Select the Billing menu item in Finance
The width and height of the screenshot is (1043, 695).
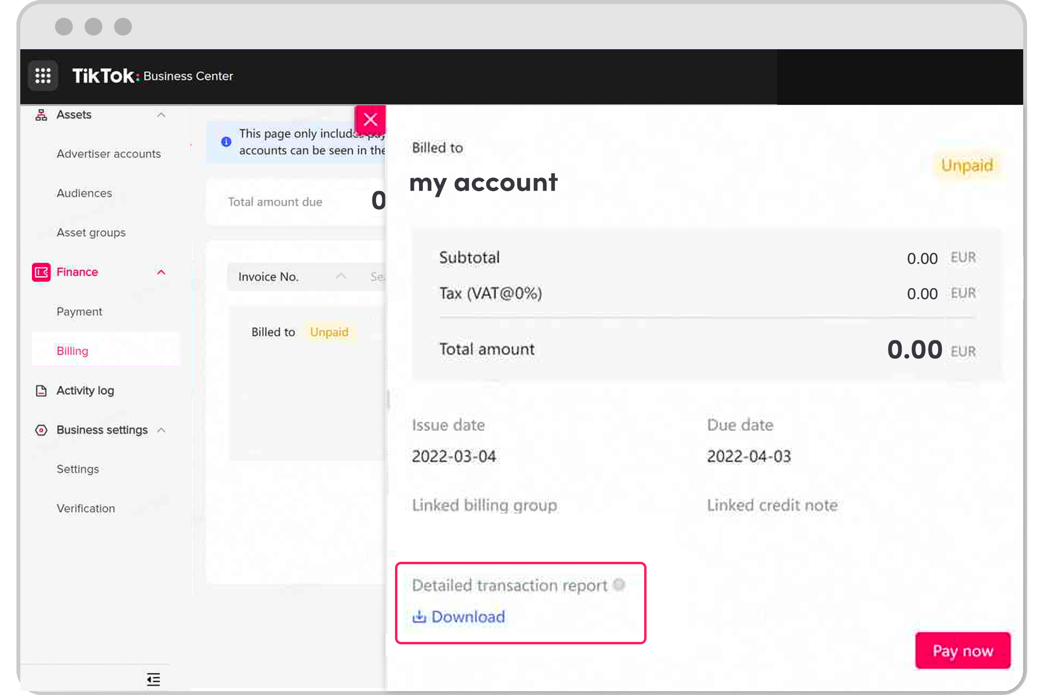[72, 350]
